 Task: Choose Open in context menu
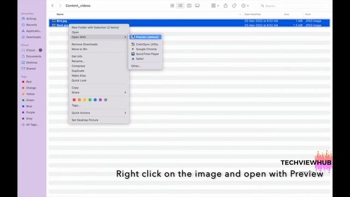(98, 32)
